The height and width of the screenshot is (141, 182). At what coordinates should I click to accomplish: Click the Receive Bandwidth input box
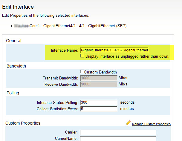[98, 84]
